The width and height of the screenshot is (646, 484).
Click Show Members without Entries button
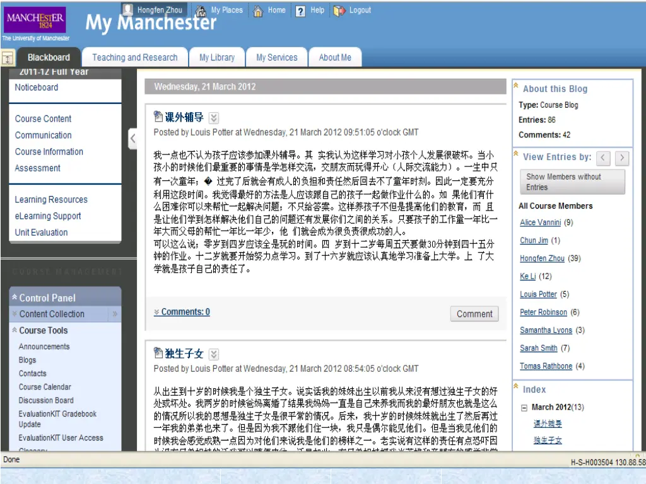click(x=572, y=182)
